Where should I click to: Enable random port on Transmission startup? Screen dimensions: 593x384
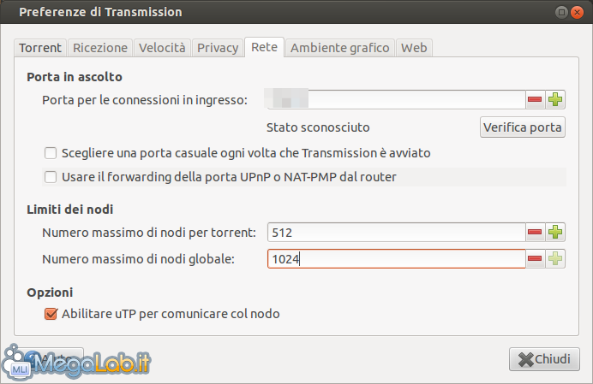coord(51,153)
